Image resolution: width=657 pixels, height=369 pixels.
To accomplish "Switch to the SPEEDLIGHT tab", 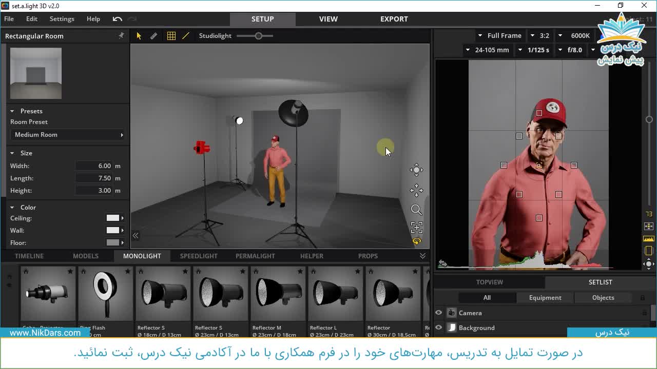I will [199, 256].
